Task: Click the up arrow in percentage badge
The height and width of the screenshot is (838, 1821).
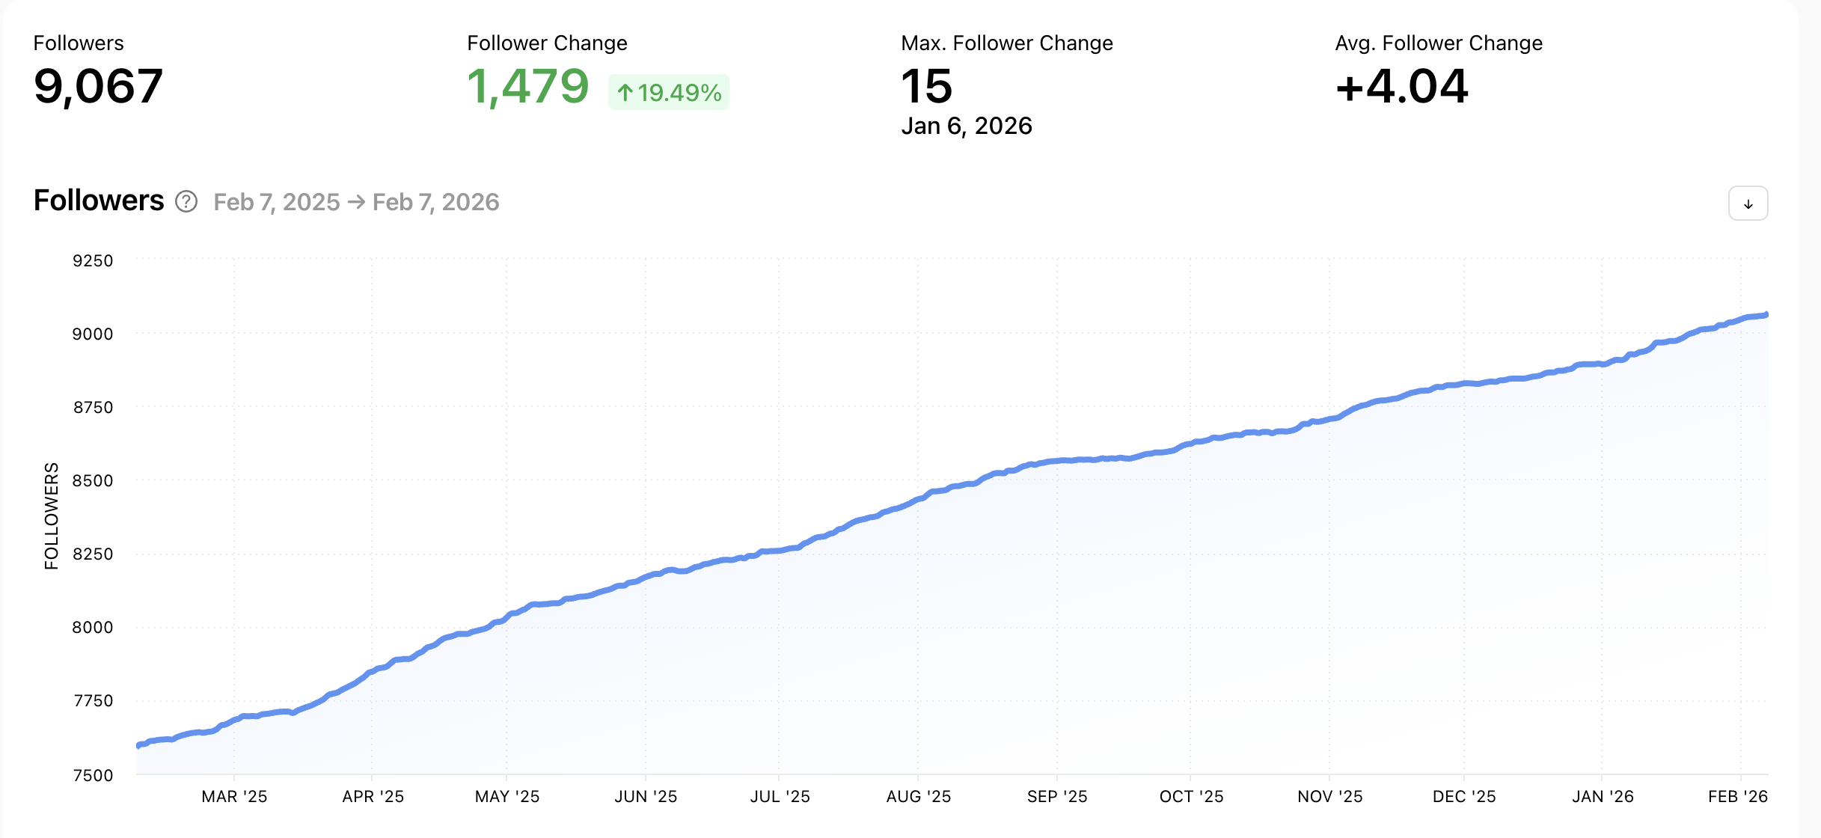Action: [x=625, y=93]
